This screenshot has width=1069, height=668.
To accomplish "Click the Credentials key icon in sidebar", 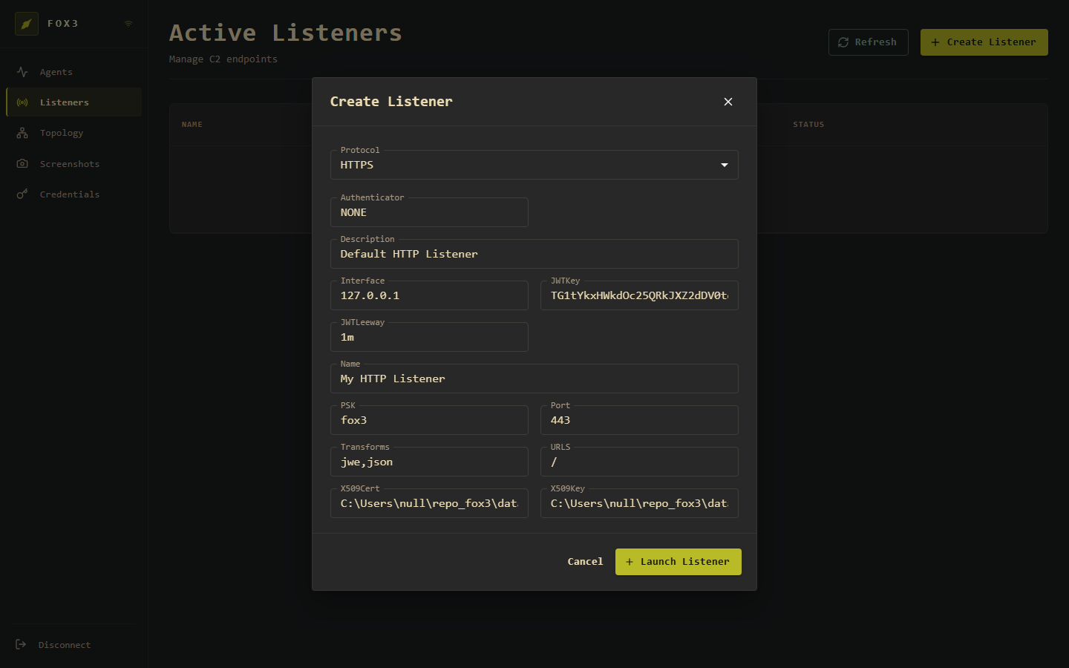I will tap(22, 194).
